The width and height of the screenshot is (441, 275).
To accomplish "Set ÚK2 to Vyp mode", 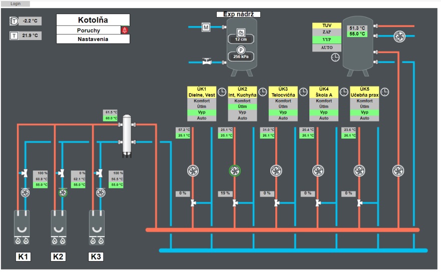I will (242, 112).
